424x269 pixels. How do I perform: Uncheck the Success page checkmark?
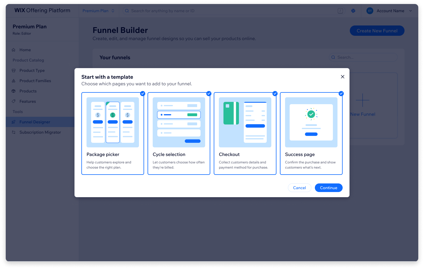click(x=341, y=94)
